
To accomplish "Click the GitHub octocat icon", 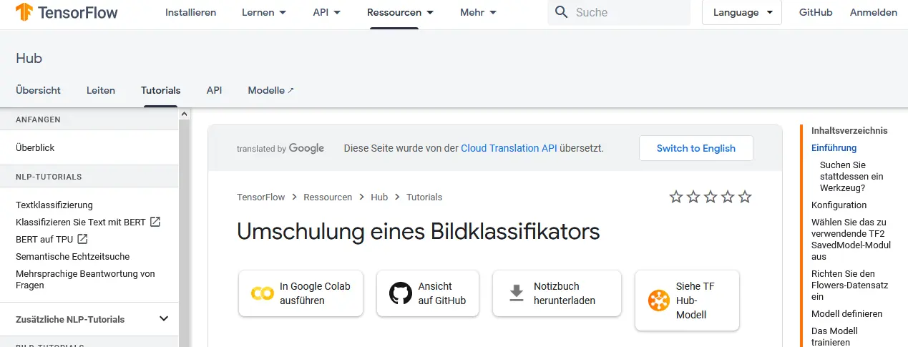I will pyautogui.click(x=401, y=293).
